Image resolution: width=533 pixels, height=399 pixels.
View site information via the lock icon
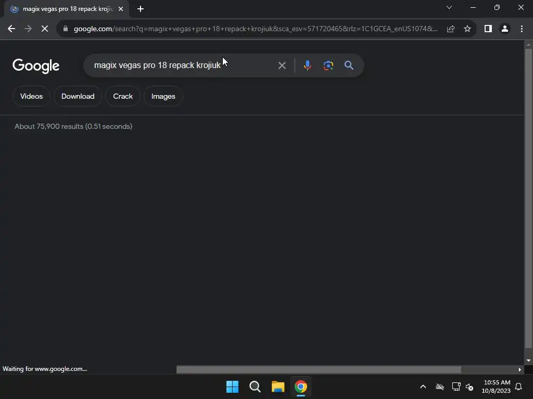(66, 29)
